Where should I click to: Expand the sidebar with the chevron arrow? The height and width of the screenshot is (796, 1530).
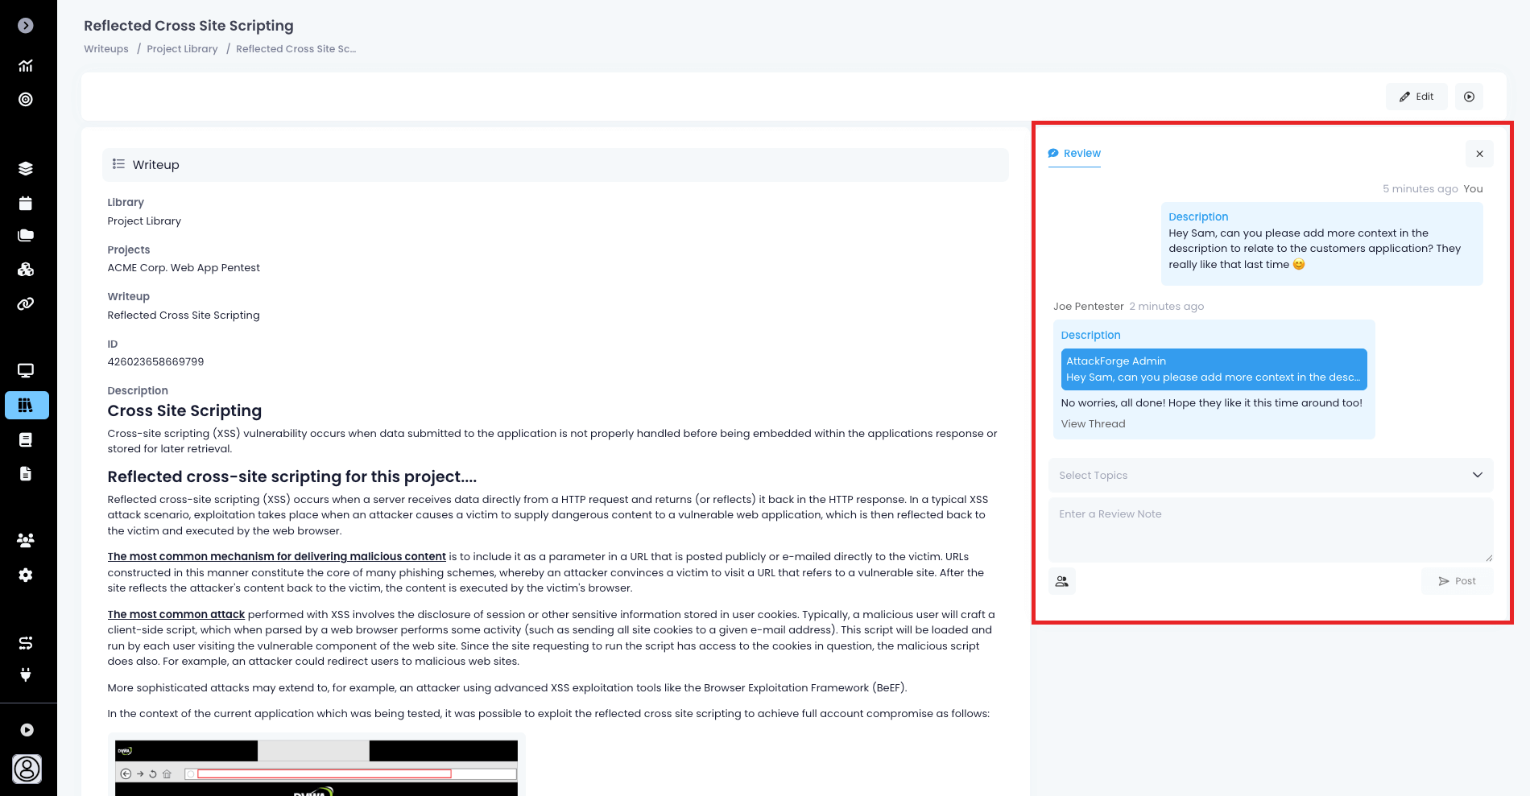coord(26,26)
